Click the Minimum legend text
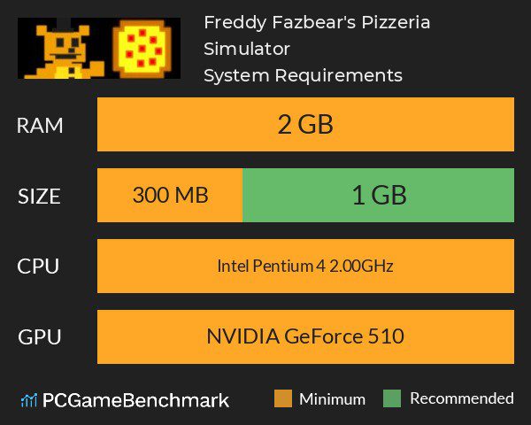The width and height of the screenshot is (531, 425). tap(332, 398)
